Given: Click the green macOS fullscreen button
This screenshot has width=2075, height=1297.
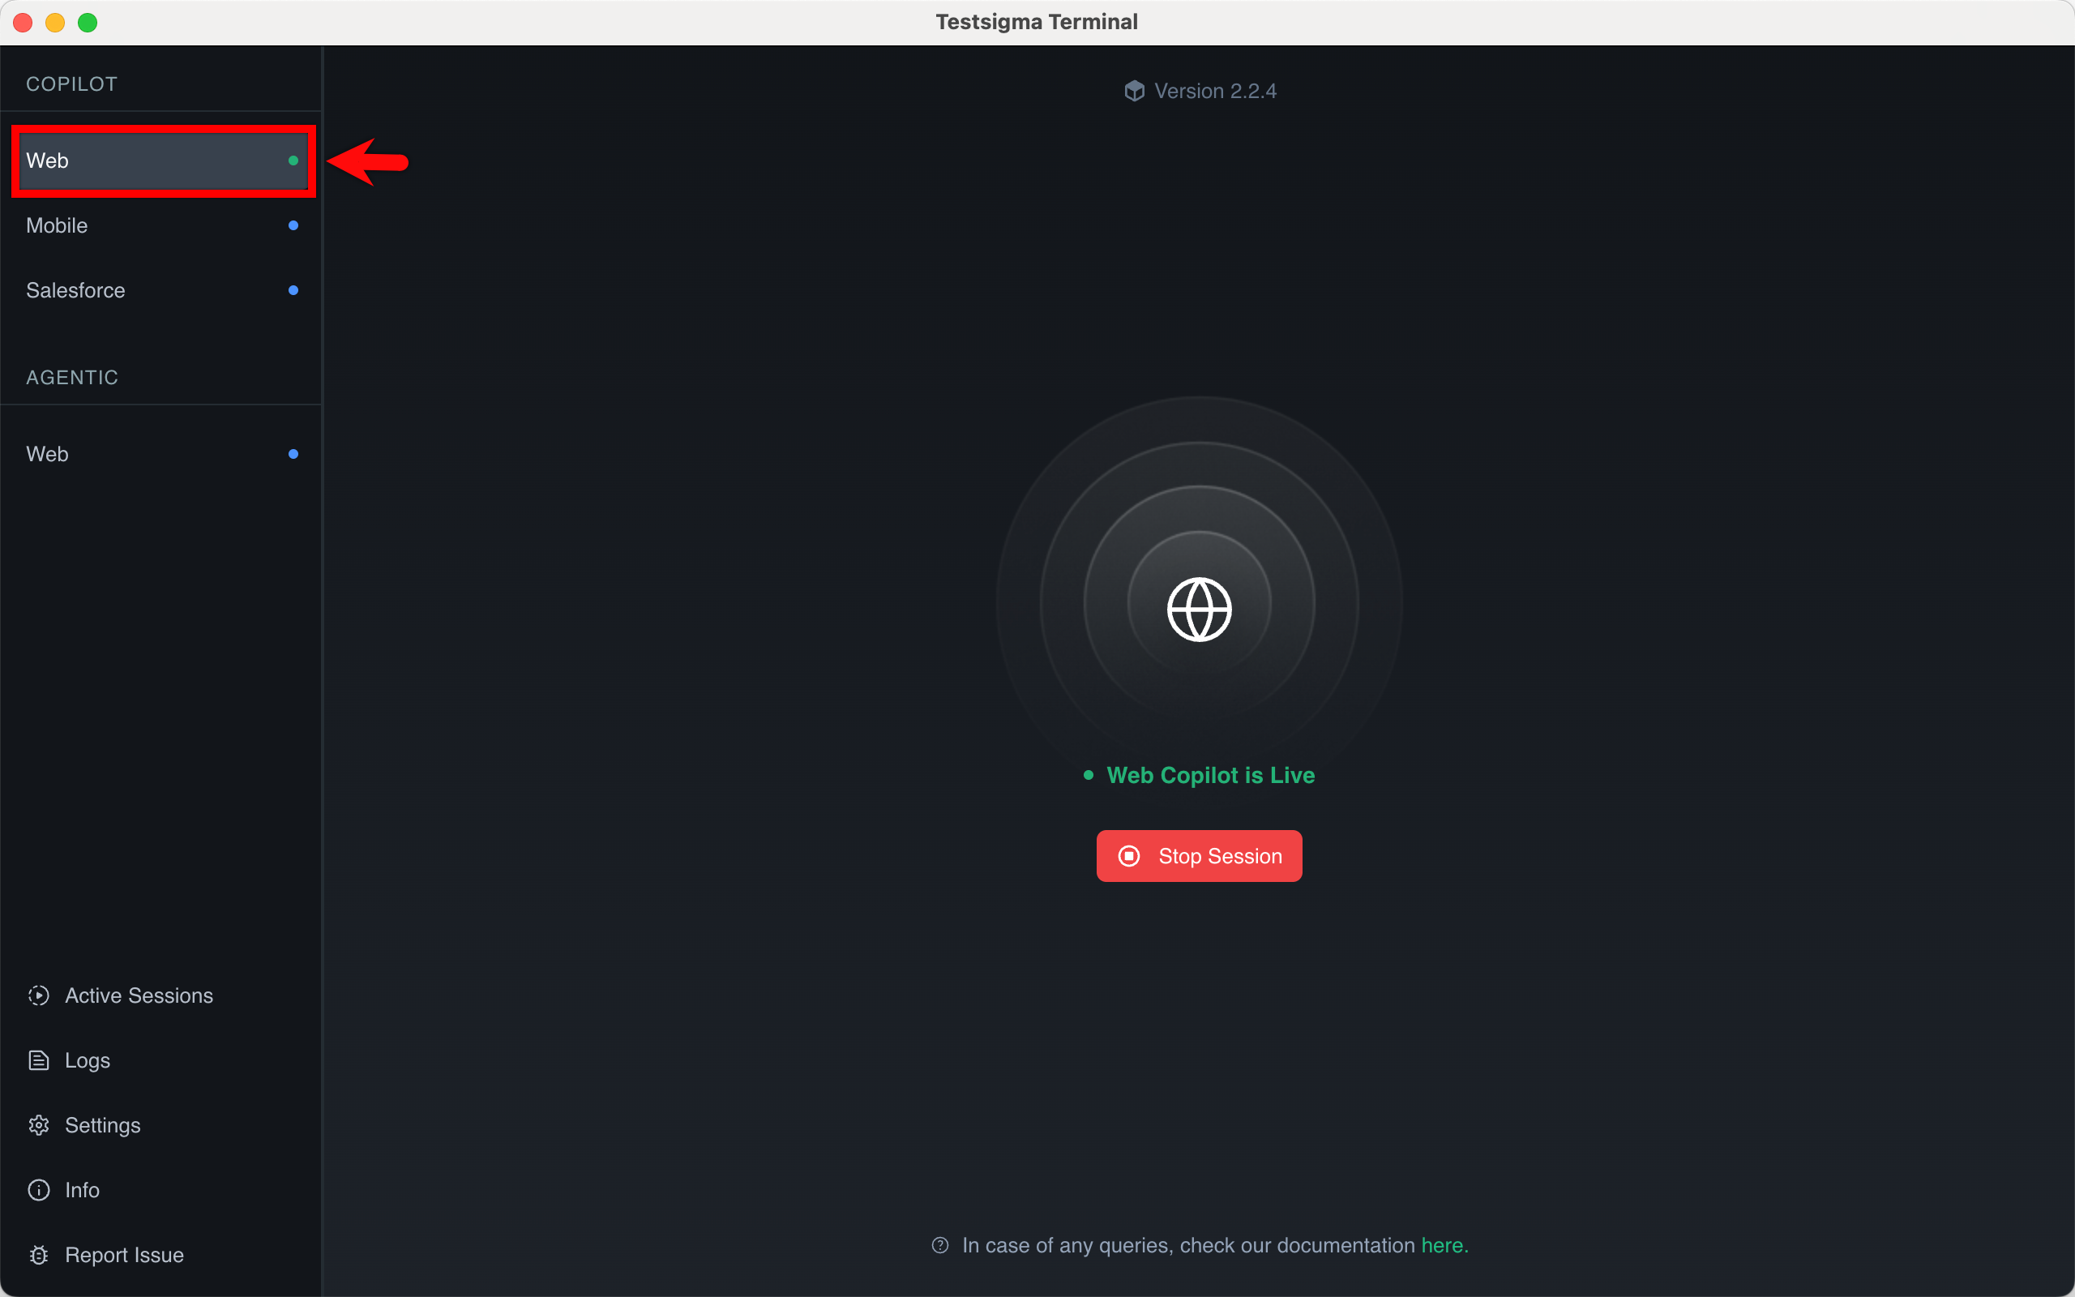Looking at the screenshot, I should 88,23.
